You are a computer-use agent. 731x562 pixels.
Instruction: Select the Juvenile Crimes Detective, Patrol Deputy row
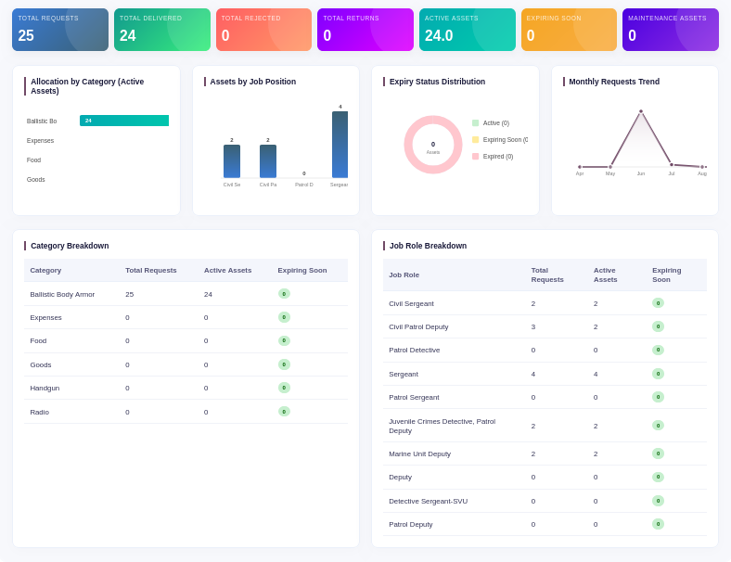[545, 426]
